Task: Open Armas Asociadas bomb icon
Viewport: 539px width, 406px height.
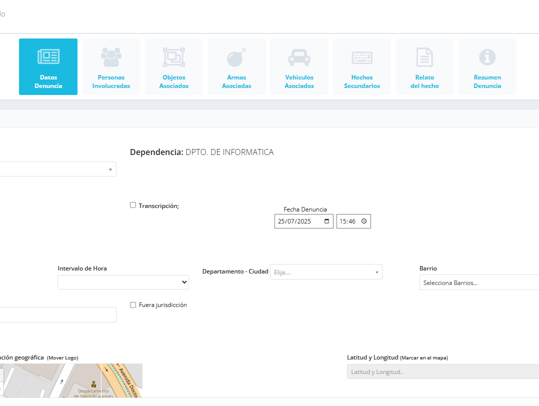Action: [236, 57]
